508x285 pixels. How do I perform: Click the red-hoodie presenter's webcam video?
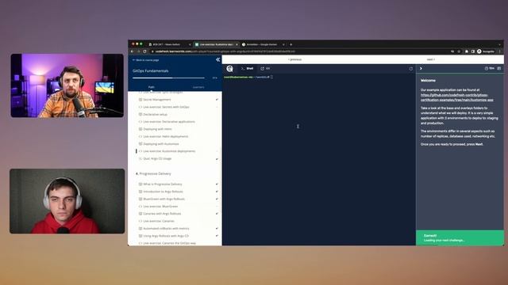67,201
